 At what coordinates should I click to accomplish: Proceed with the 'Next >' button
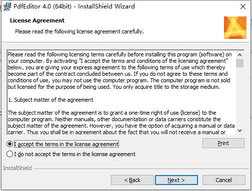click(x=176, y=180)
